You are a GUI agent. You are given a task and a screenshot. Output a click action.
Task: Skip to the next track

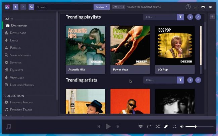(x=118, y=126)
